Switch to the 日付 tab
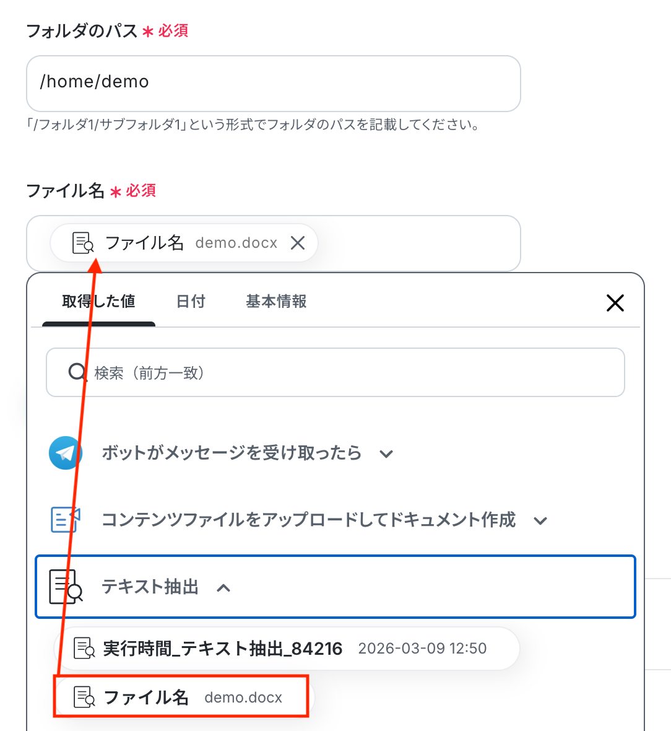 pyautogui.click(x=191, y=302)
